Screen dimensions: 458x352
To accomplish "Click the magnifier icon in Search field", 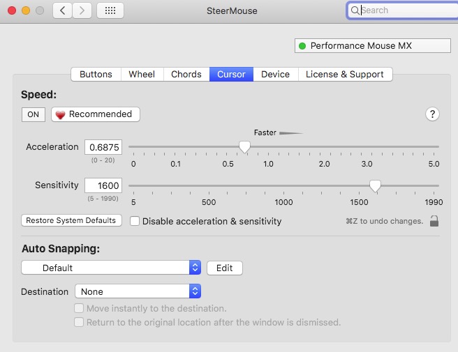I will pos(355,10).
